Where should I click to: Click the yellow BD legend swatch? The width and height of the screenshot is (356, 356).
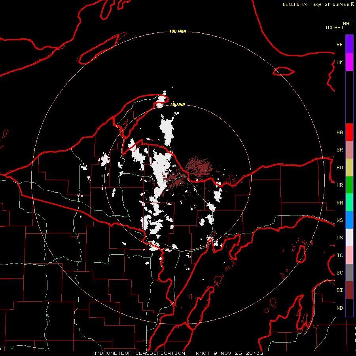349,168
